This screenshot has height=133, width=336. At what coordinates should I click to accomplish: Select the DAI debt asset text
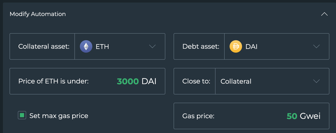251,47
